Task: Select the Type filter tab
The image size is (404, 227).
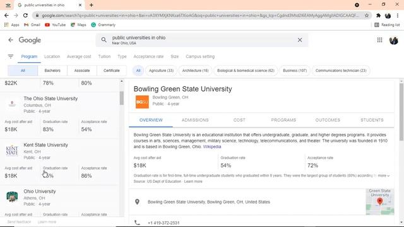Action: coord(122,57)
